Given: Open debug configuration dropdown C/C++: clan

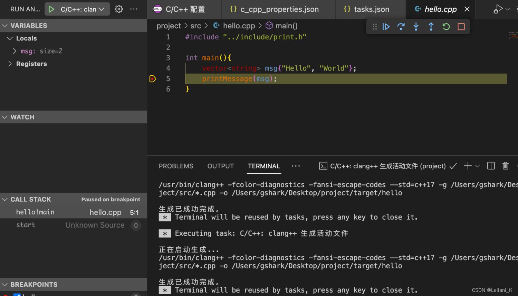Looking at the screenshot, I should click(x=83, y=9).
